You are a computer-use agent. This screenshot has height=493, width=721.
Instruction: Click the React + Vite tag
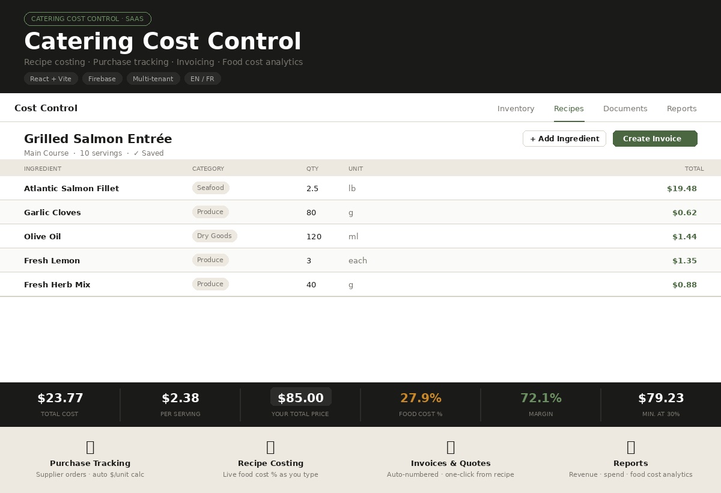[x=51, y=79]
